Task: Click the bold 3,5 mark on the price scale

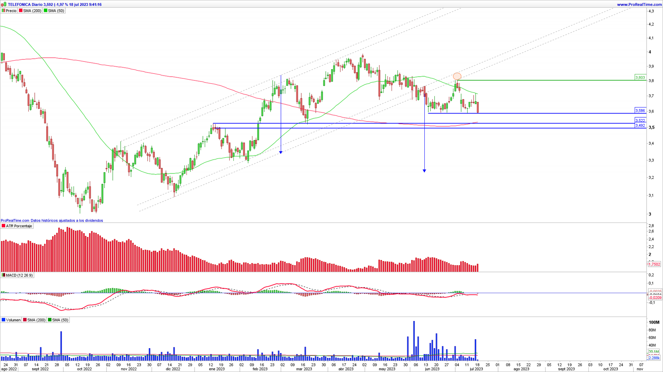Action: click(x=651, y=127)
